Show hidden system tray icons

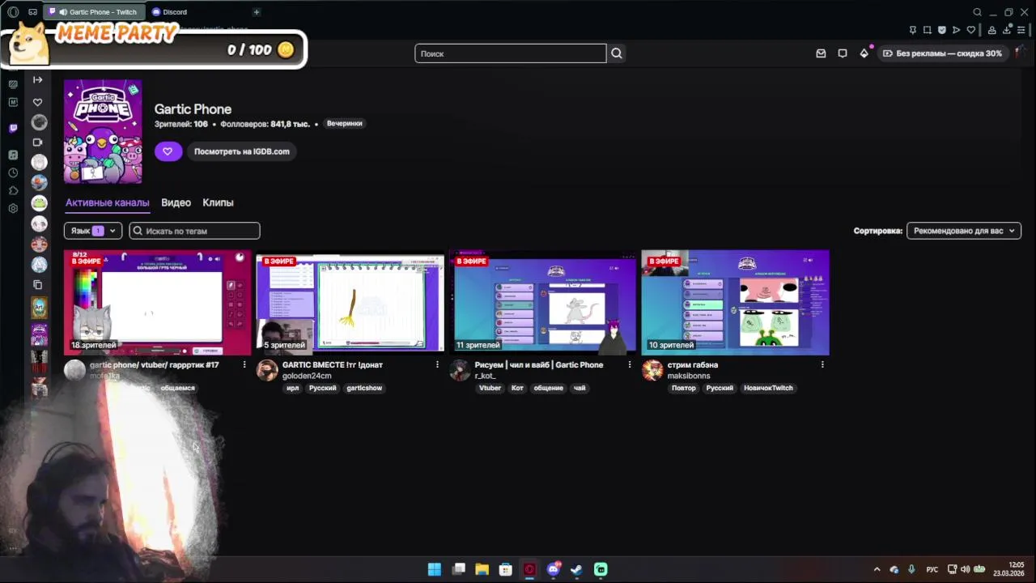(x=877, y=569)
